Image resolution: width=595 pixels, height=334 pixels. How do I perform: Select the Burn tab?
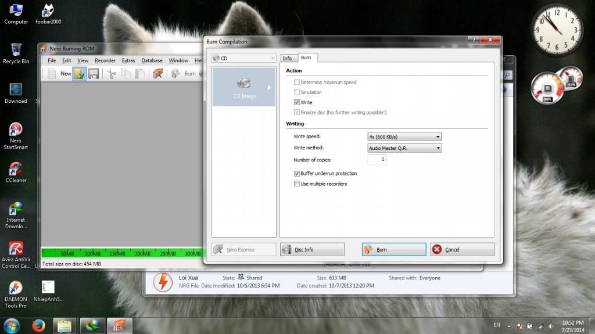[x=306, y=58]
